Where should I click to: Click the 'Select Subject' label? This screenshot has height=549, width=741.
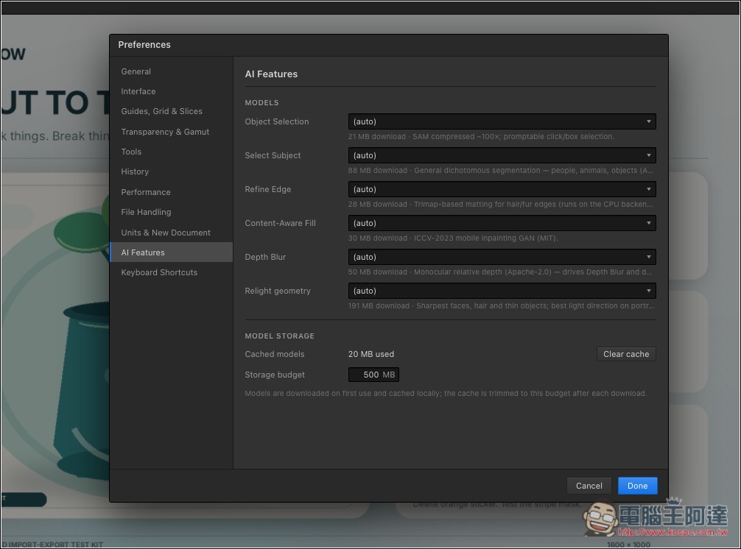273,155
